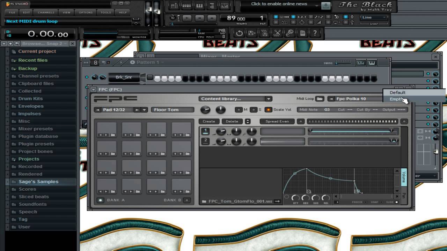
Task: Open the playlist view icon
Action: 174,6
